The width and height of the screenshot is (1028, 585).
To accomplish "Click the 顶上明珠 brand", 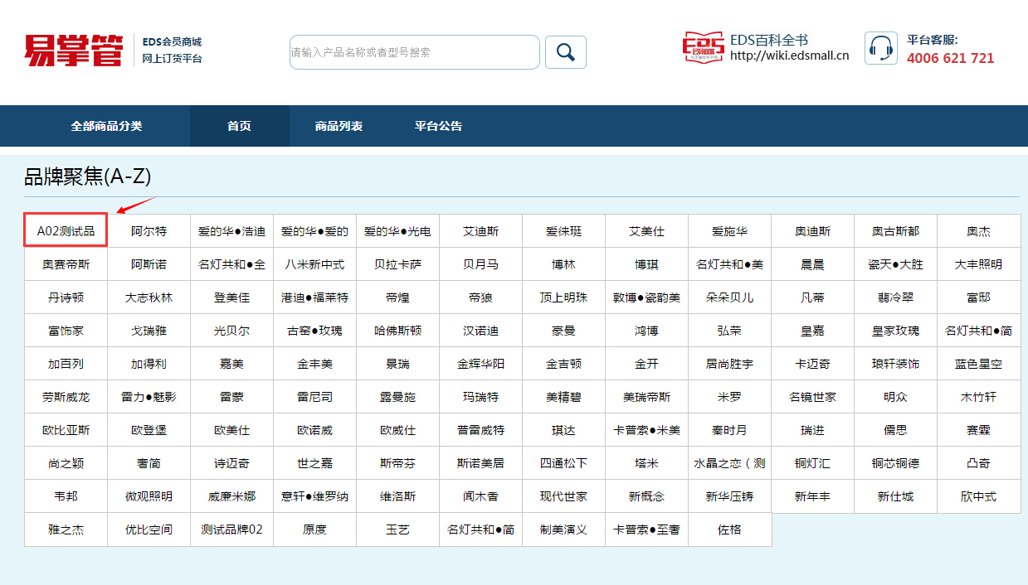I will [x=564, y=297].
